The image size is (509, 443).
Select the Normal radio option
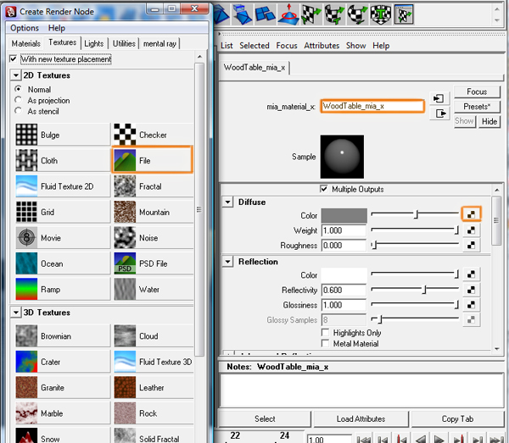pos(19,89)
